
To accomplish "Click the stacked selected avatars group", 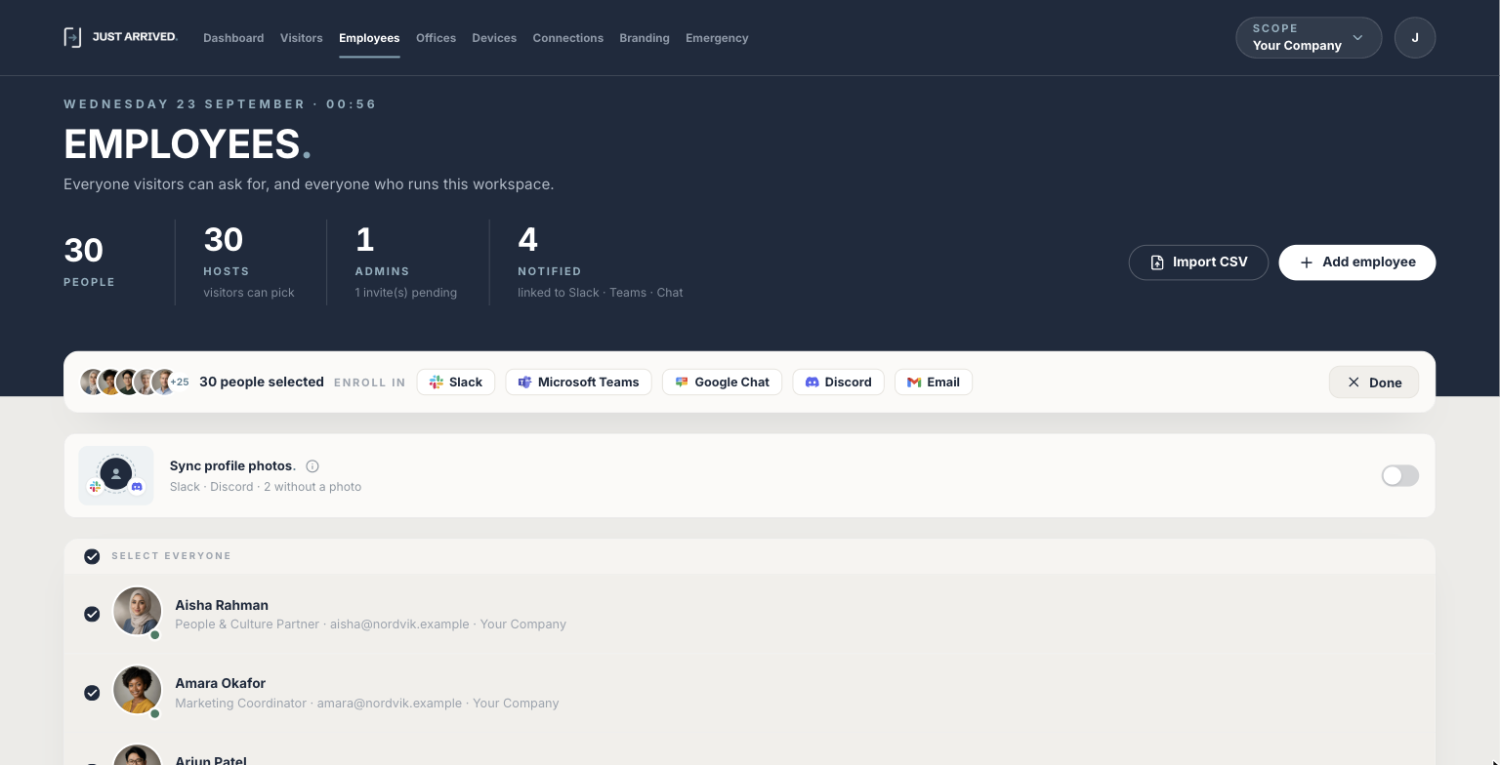I will [x=135, y=382].
